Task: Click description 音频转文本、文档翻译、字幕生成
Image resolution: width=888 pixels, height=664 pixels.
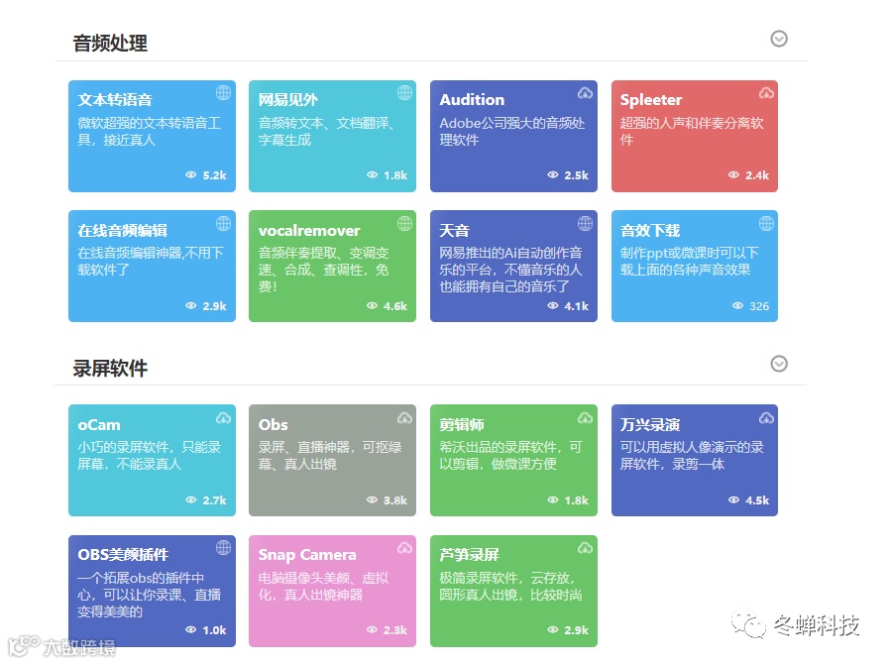Action: click(326, 132)
